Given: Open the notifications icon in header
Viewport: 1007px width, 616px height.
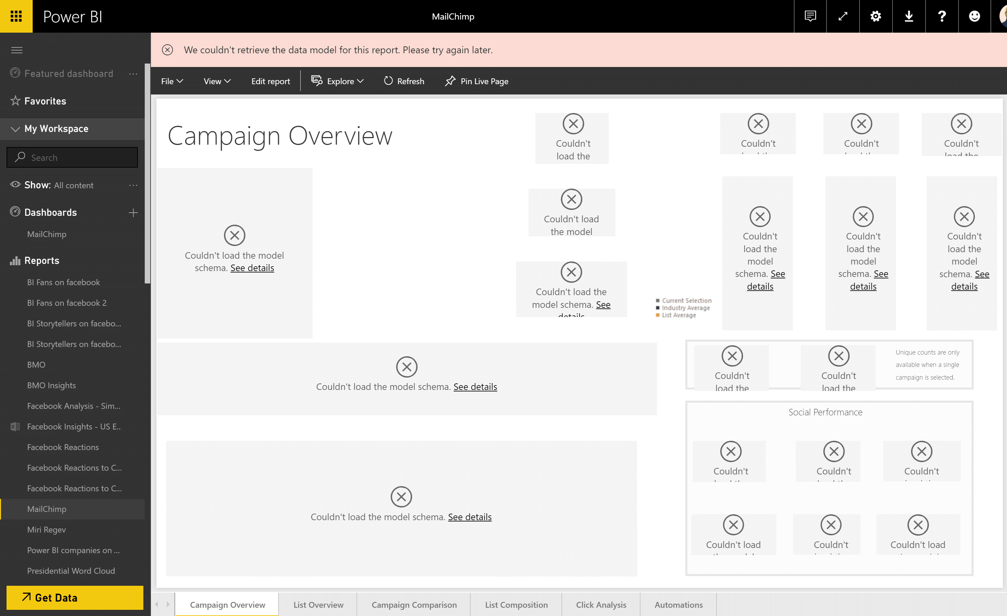Looking at the screenshot, I should click(810, 16).
